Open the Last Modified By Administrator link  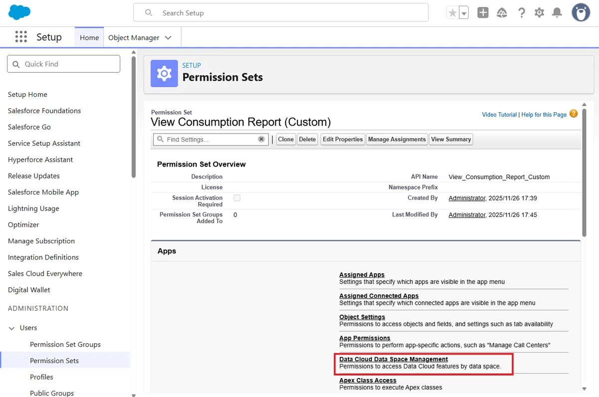(467, 215)
